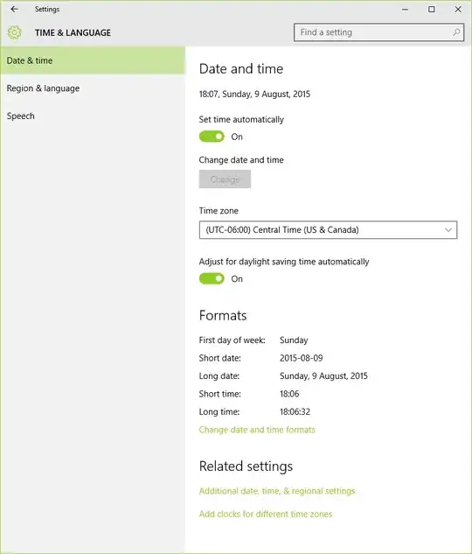
Task: Click the Long date value Sunday, 9 August, 2015
Action: (323, 376)
